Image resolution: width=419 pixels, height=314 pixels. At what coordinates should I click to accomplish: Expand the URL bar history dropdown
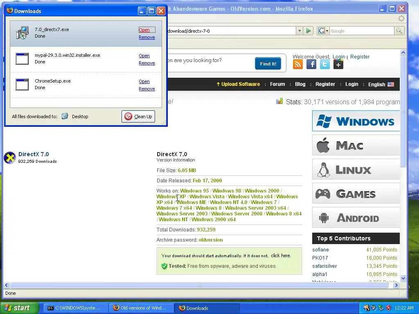[299, 31]
